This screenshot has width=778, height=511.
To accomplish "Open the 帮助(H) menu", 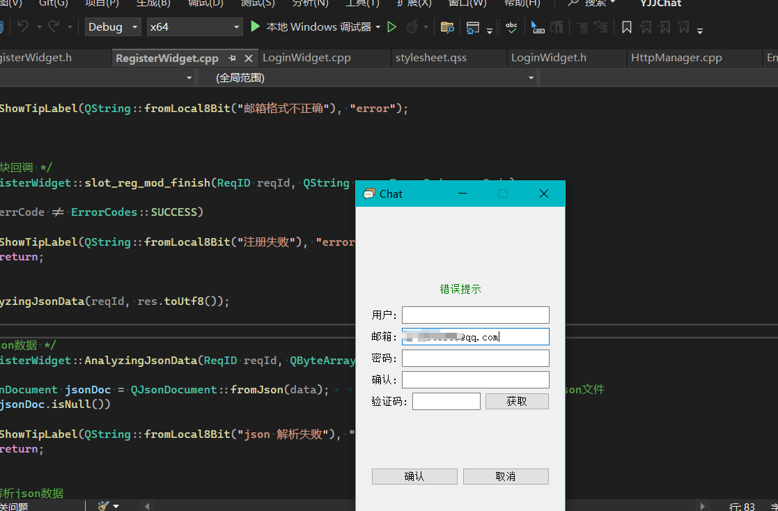I will [522, 3].
